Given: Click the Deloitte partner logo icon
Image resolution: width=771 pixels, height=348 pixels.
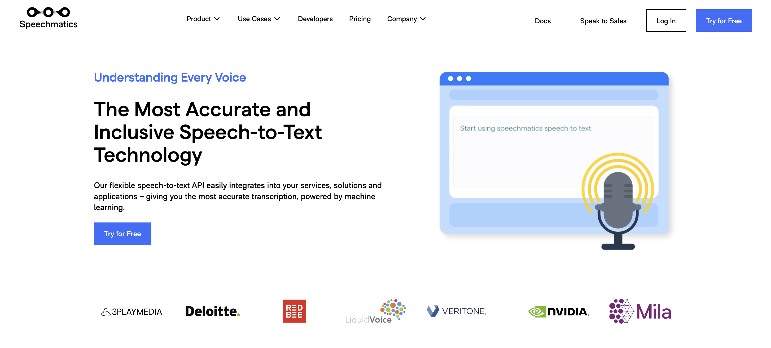Looking at the screenshot, I should point(211,311).
